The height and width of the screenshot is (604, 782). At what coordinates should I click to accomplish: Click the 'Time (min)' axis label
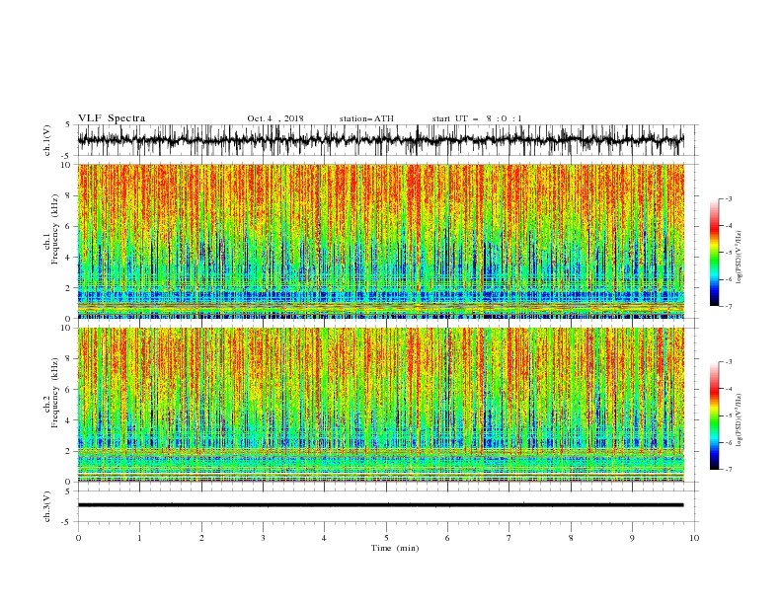(x=395, y=548)
